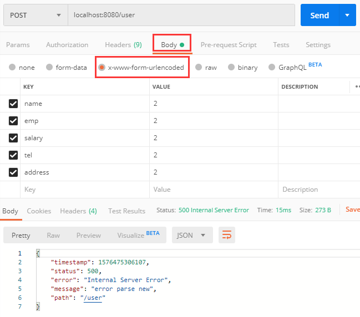This screenshot has height=317, width=360.
Task: Click the "Internal Server Error" string in response
Action: point(125,280)
